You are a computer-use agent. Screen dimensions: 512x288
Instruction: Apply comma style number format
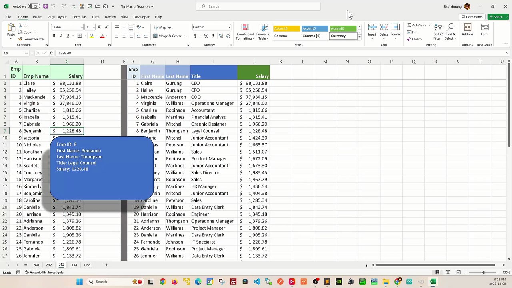pos(213,36)
